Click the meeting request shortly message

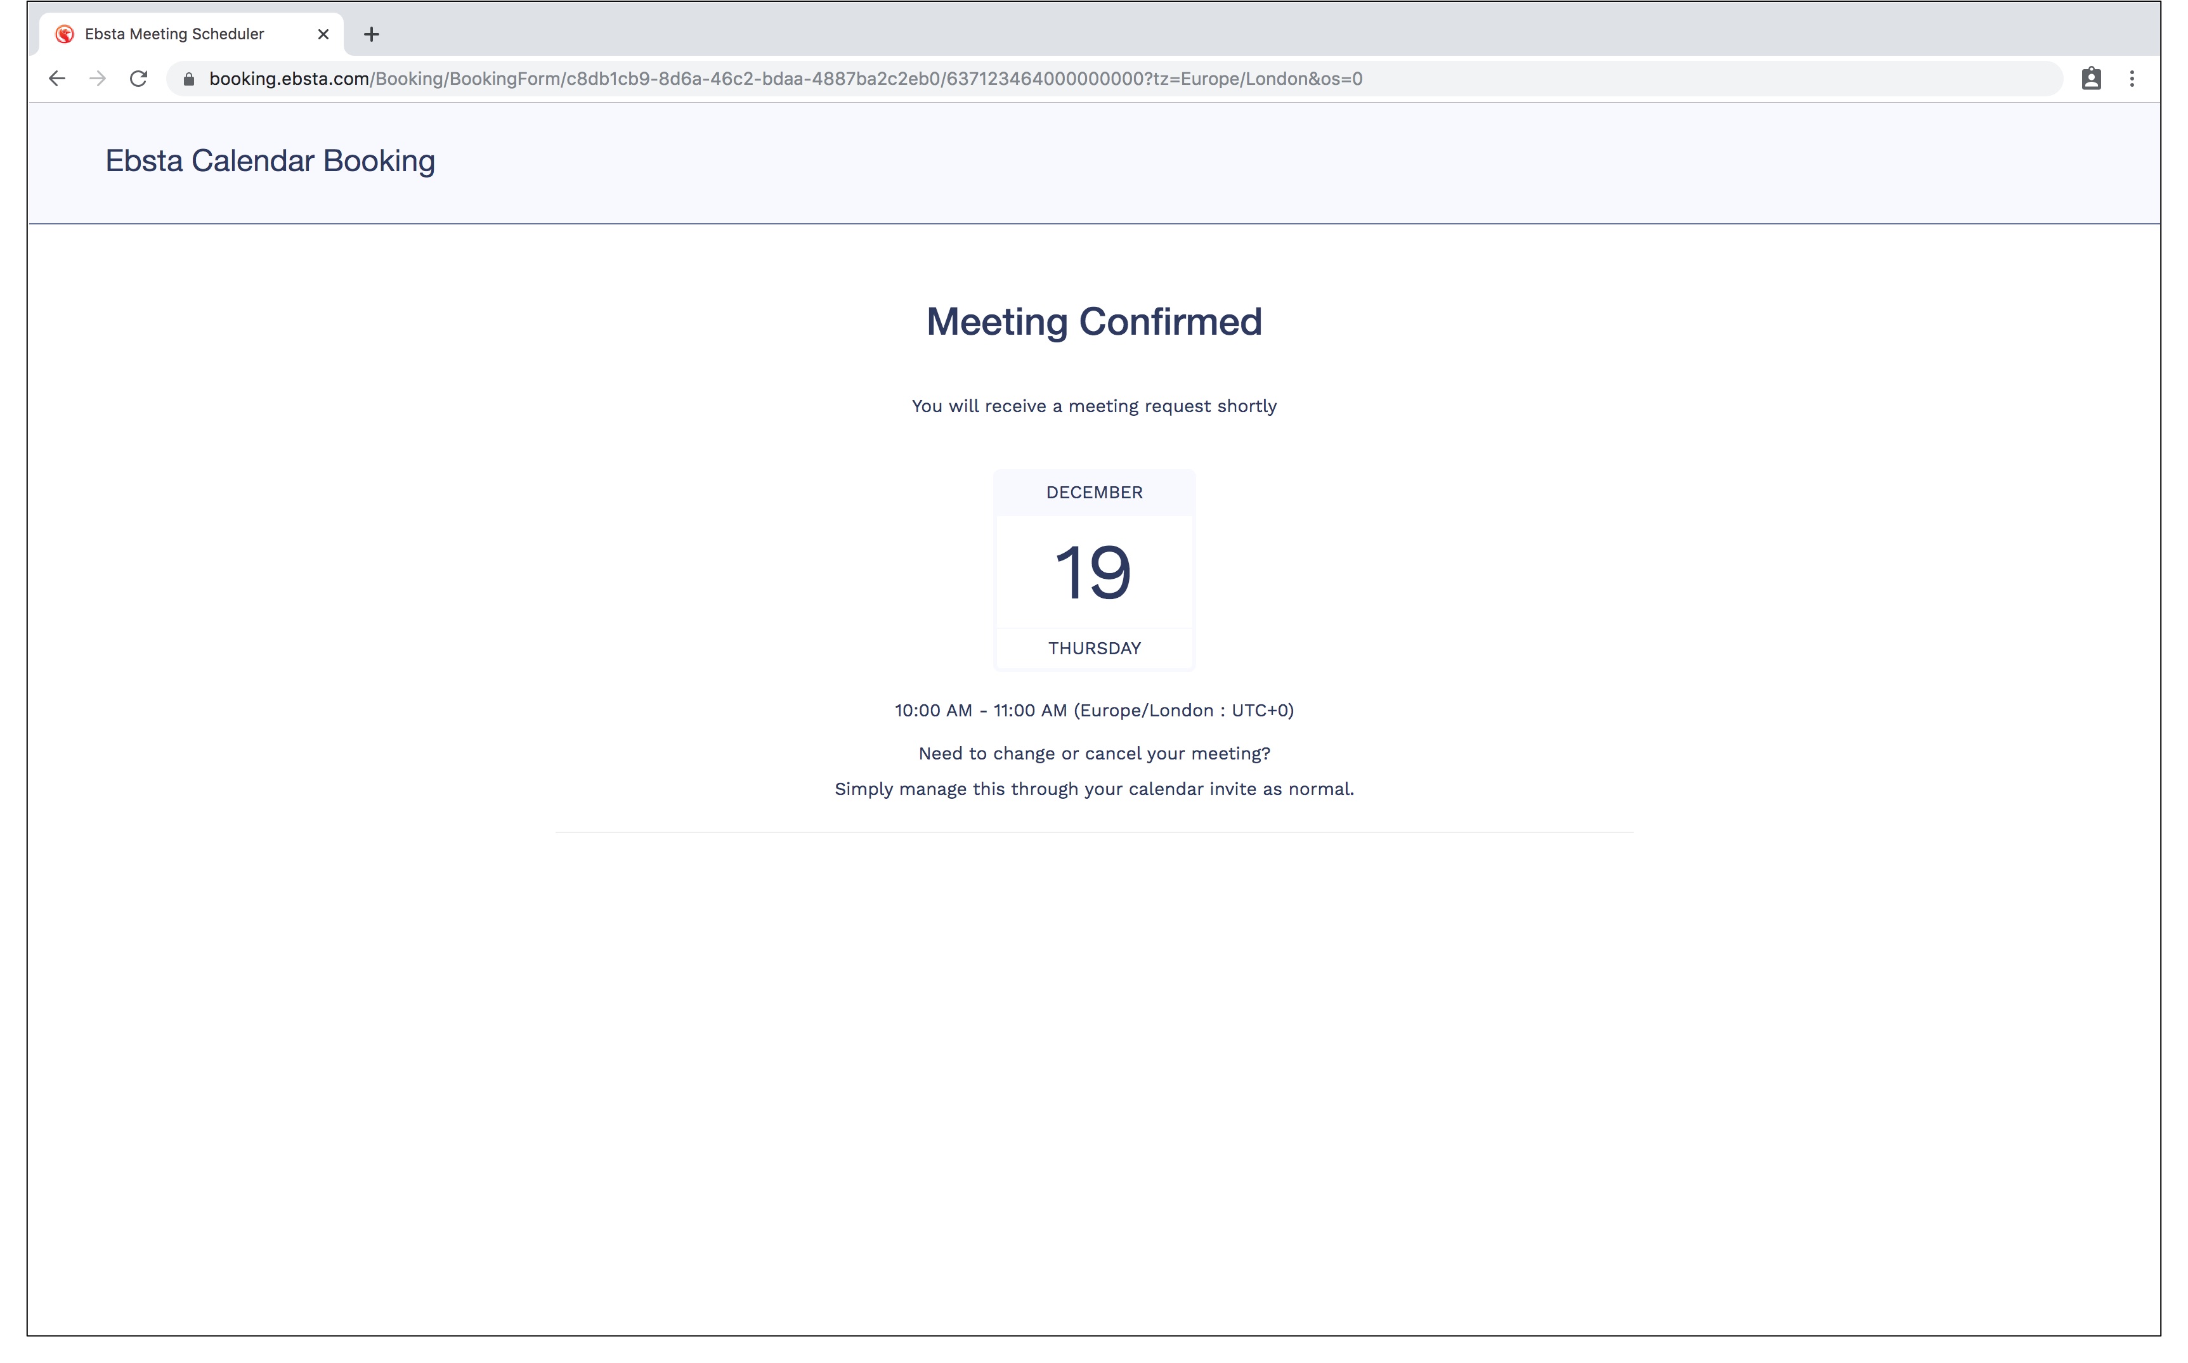(1093, 406)
